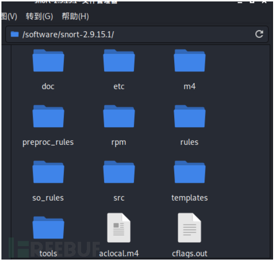The image size is (274, 261).
Task: Select the tools folder icon
Action: (48, 227)
